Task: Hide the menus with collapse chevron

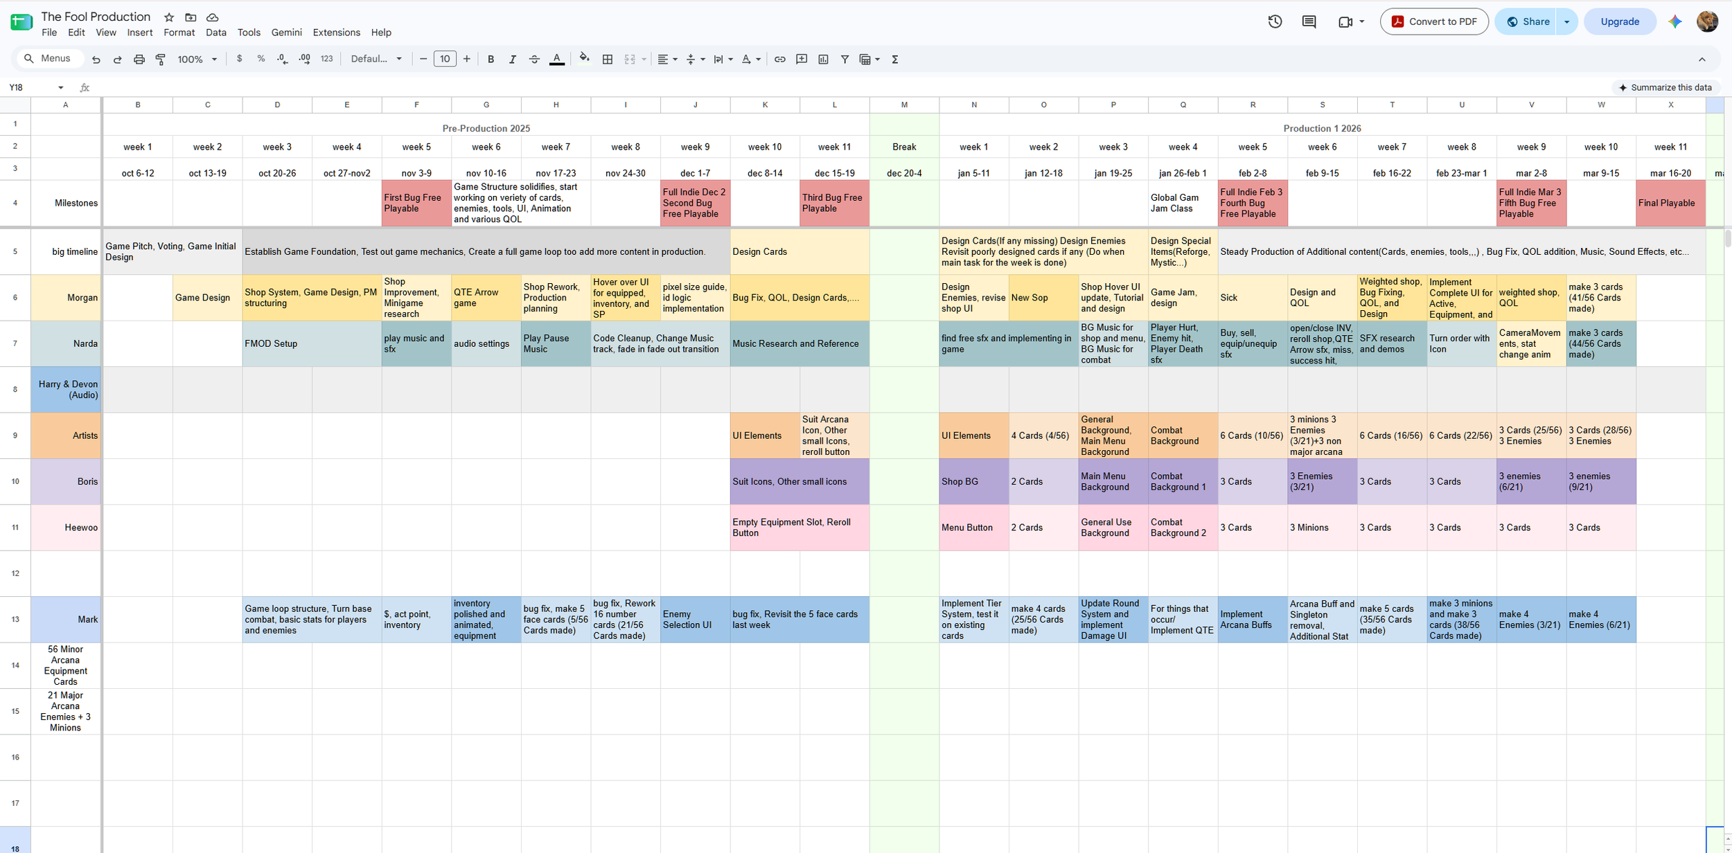Action: click(x=1702, y=60)
